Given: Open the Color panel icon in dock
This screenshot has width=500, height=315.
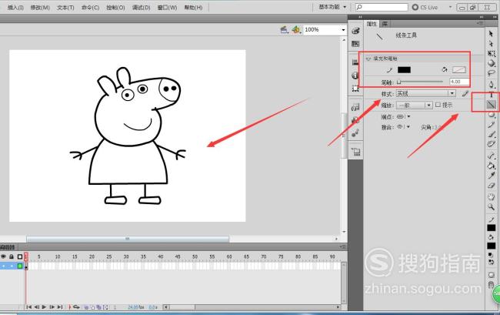Looking at the screenshot, I should click(x=355, y=31).
